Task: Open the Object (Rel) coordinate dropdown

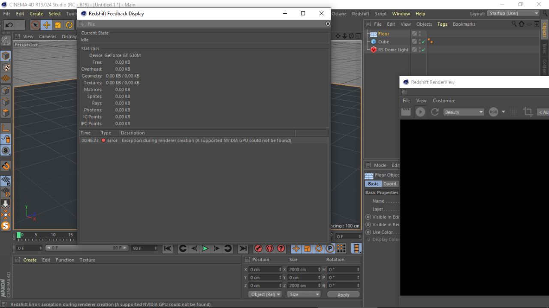Action: (x=265, y=294)
